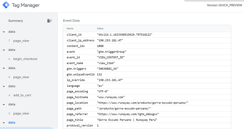Image resolution: width=244 pixels, height=129 pixels.
Task: Open the Summary view
Action: pyautogui.click(x=16, y=21)
